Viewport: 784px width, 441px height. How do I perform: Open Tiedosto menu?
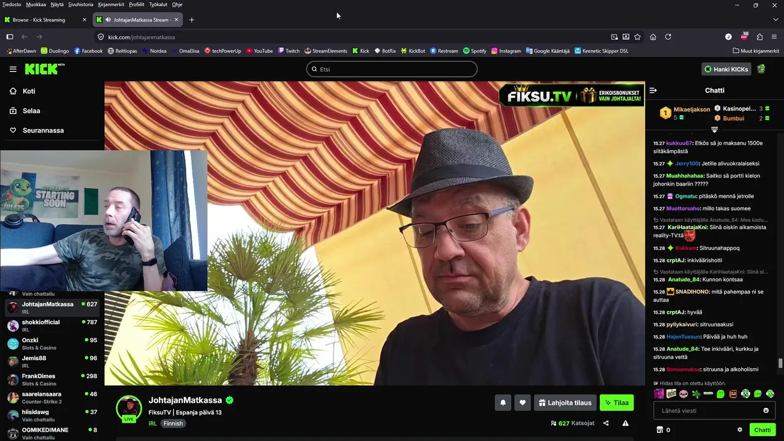click(12, 4)
